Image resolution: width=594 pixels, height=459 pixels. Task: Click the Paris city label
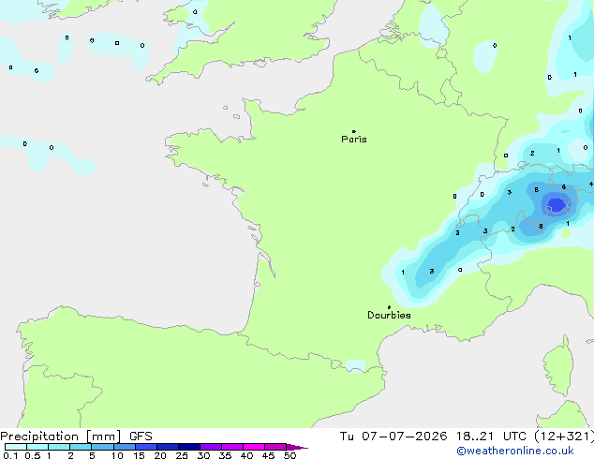click(354, 140)
